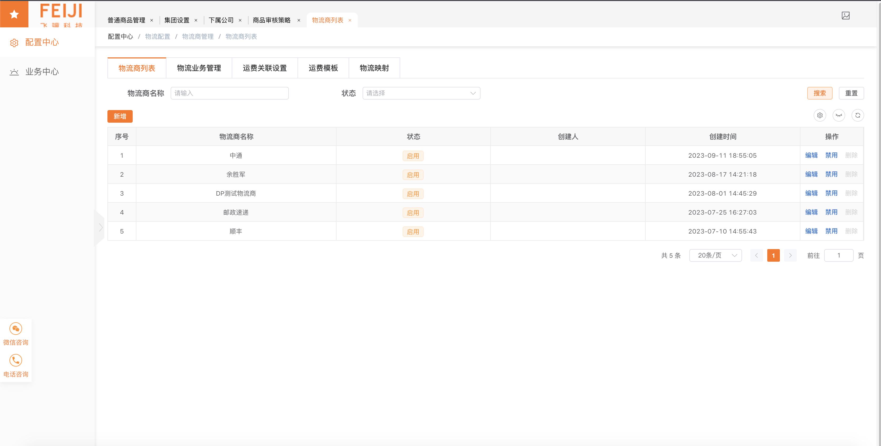Click the 物流商名称 input field

pos(230,93)
